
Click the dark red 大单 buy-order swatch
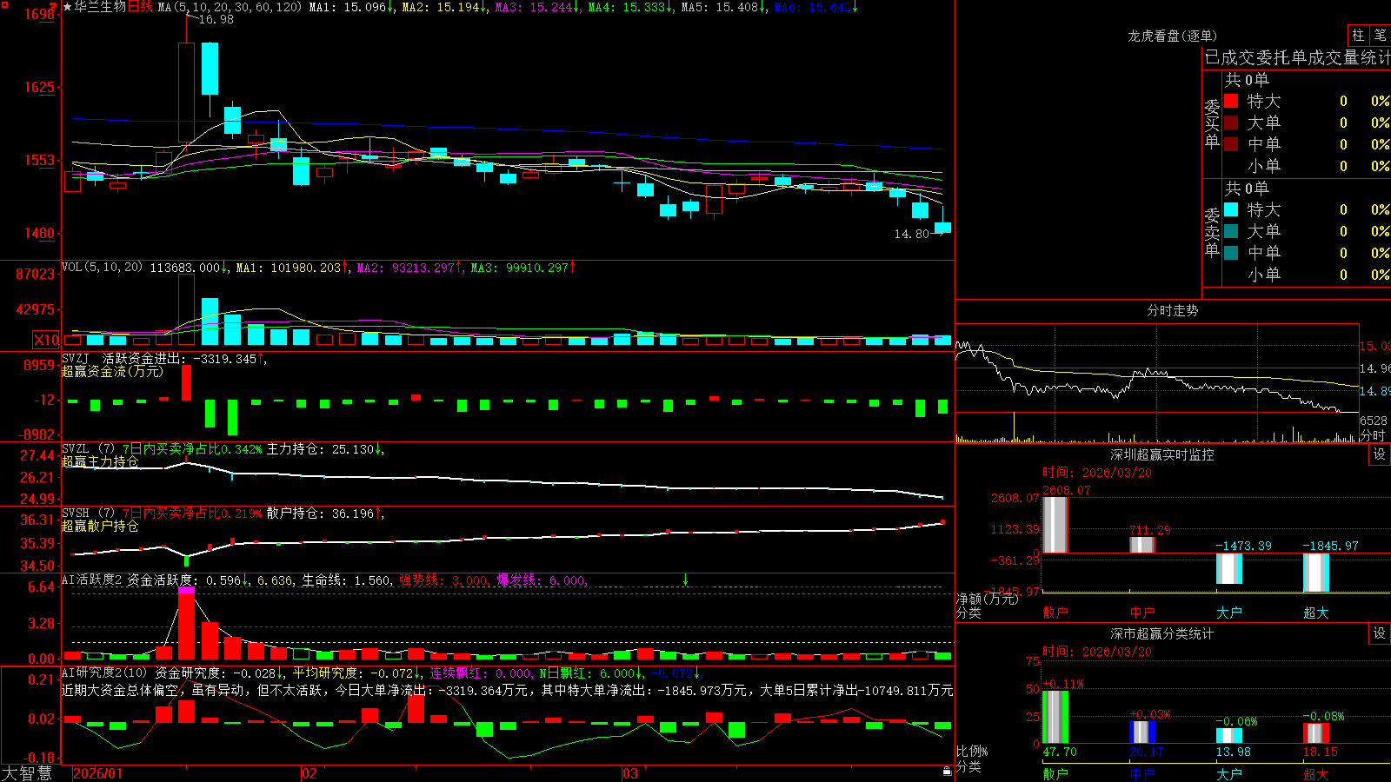point(1231,123)
